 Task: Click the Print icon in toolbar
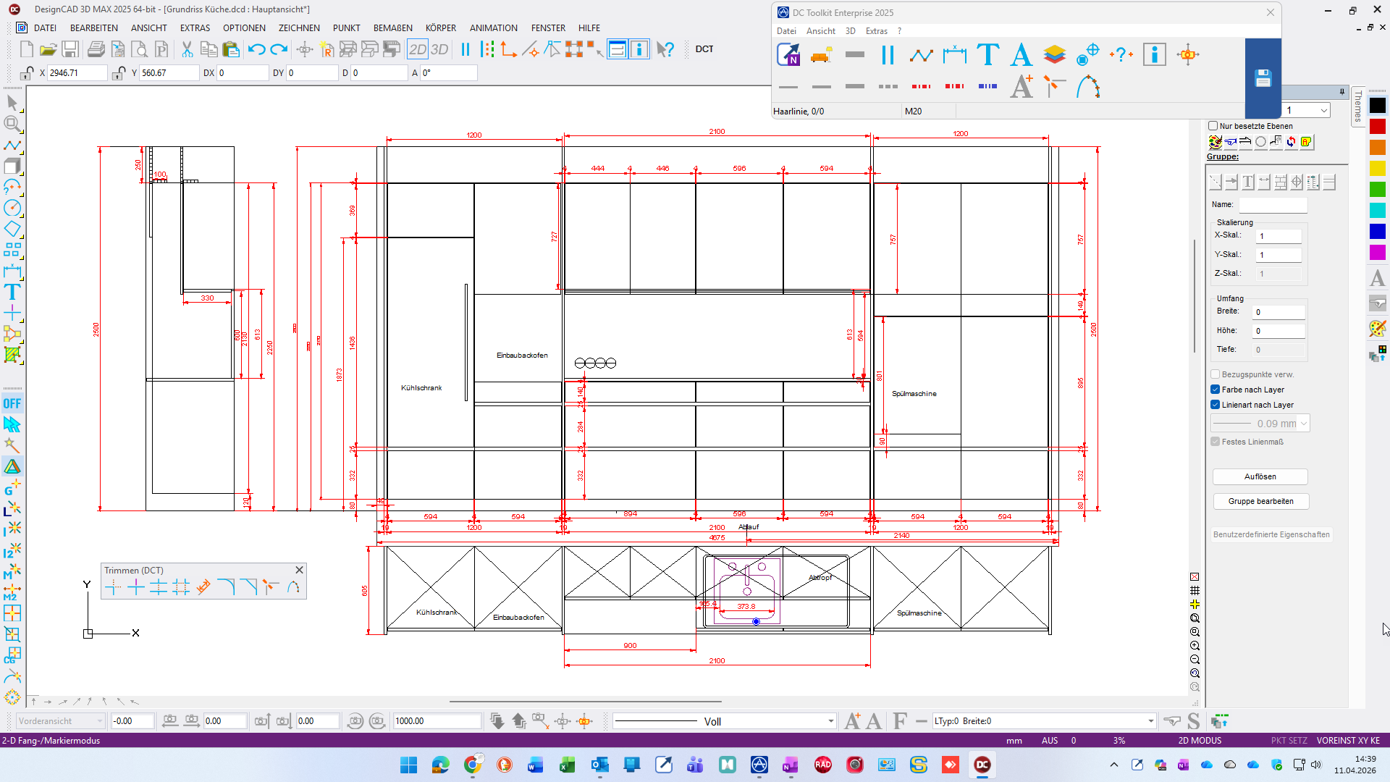(x=96, y=49)
